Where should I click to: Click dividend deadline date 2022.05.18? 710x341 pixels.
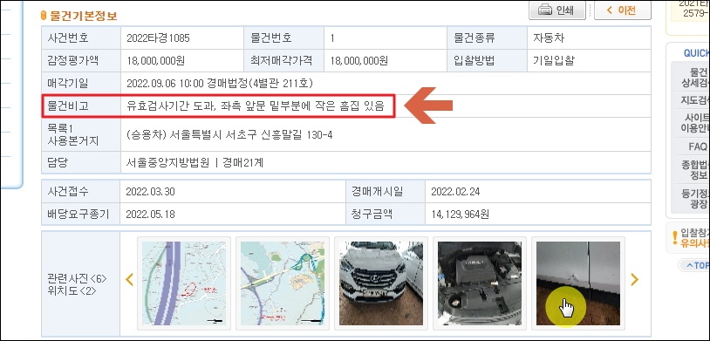pos(150,214)
